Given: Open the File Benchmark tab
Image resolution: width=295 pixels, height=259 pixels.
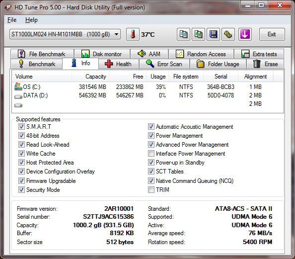Looking at the screenshot, I should point(42,54).
